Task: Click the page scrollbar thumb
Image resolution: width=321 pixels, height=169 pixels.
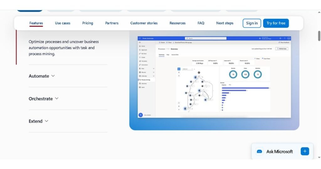Action: point(319,36)
